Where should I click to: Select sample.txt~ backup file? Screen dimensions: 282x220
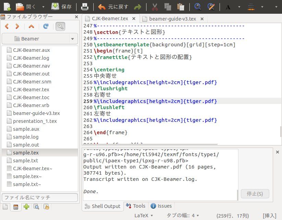point(40,184)
